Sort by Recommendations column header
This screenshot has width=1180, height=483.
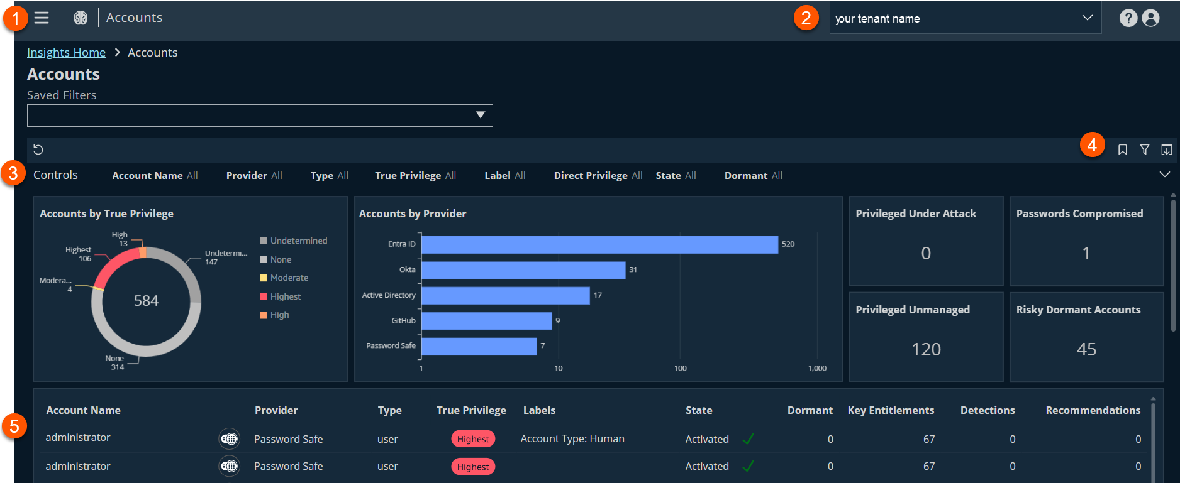(x=1093, y=410)
